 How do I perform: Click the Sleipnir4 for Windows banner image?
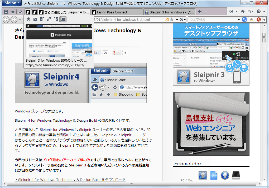(81, 83)
